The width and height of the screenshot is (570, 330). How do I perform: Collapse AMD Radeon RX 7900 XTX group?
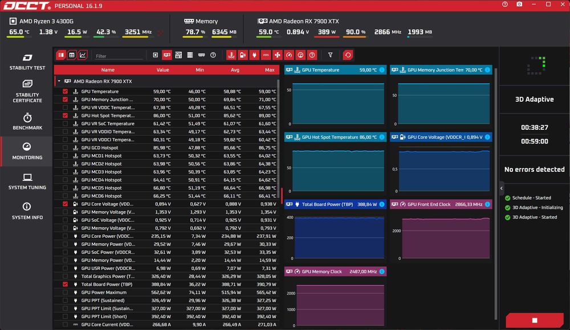point(59,81)
